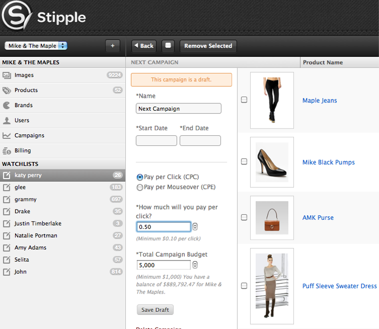Click the plus add button in toolbar
This screenshot has height=329, width=379.
pyautogui.click(x=113, y=45)
